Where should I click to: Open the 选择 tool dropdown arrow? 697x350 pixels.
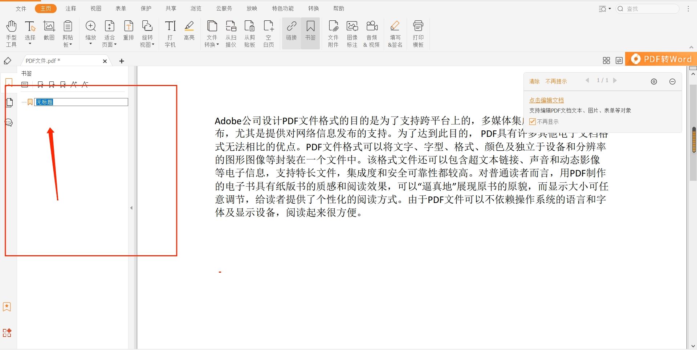[30, 44]
